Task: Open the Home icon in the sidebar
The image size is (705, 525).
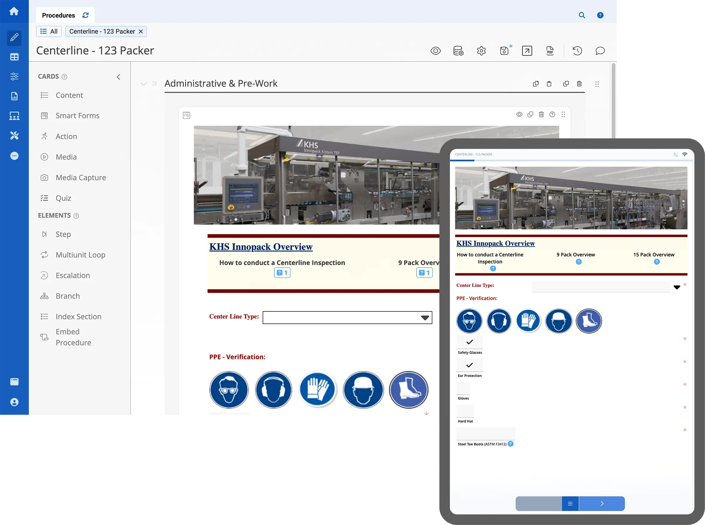Action: point(14,11)
